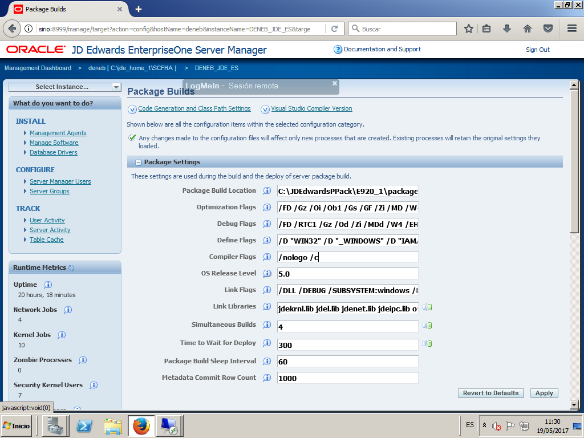584x438 pixels.
Task: Open File Explorer folder in taskbar
Action: pos(112,426)
